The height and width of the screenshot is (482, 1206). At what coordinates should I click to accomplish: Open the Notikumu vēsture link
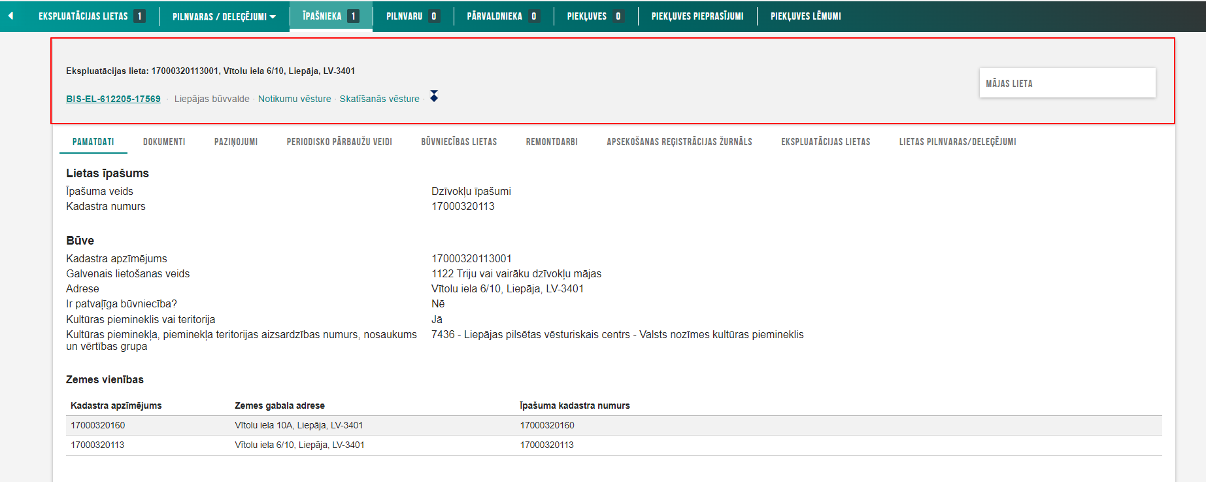pos(295,99)
